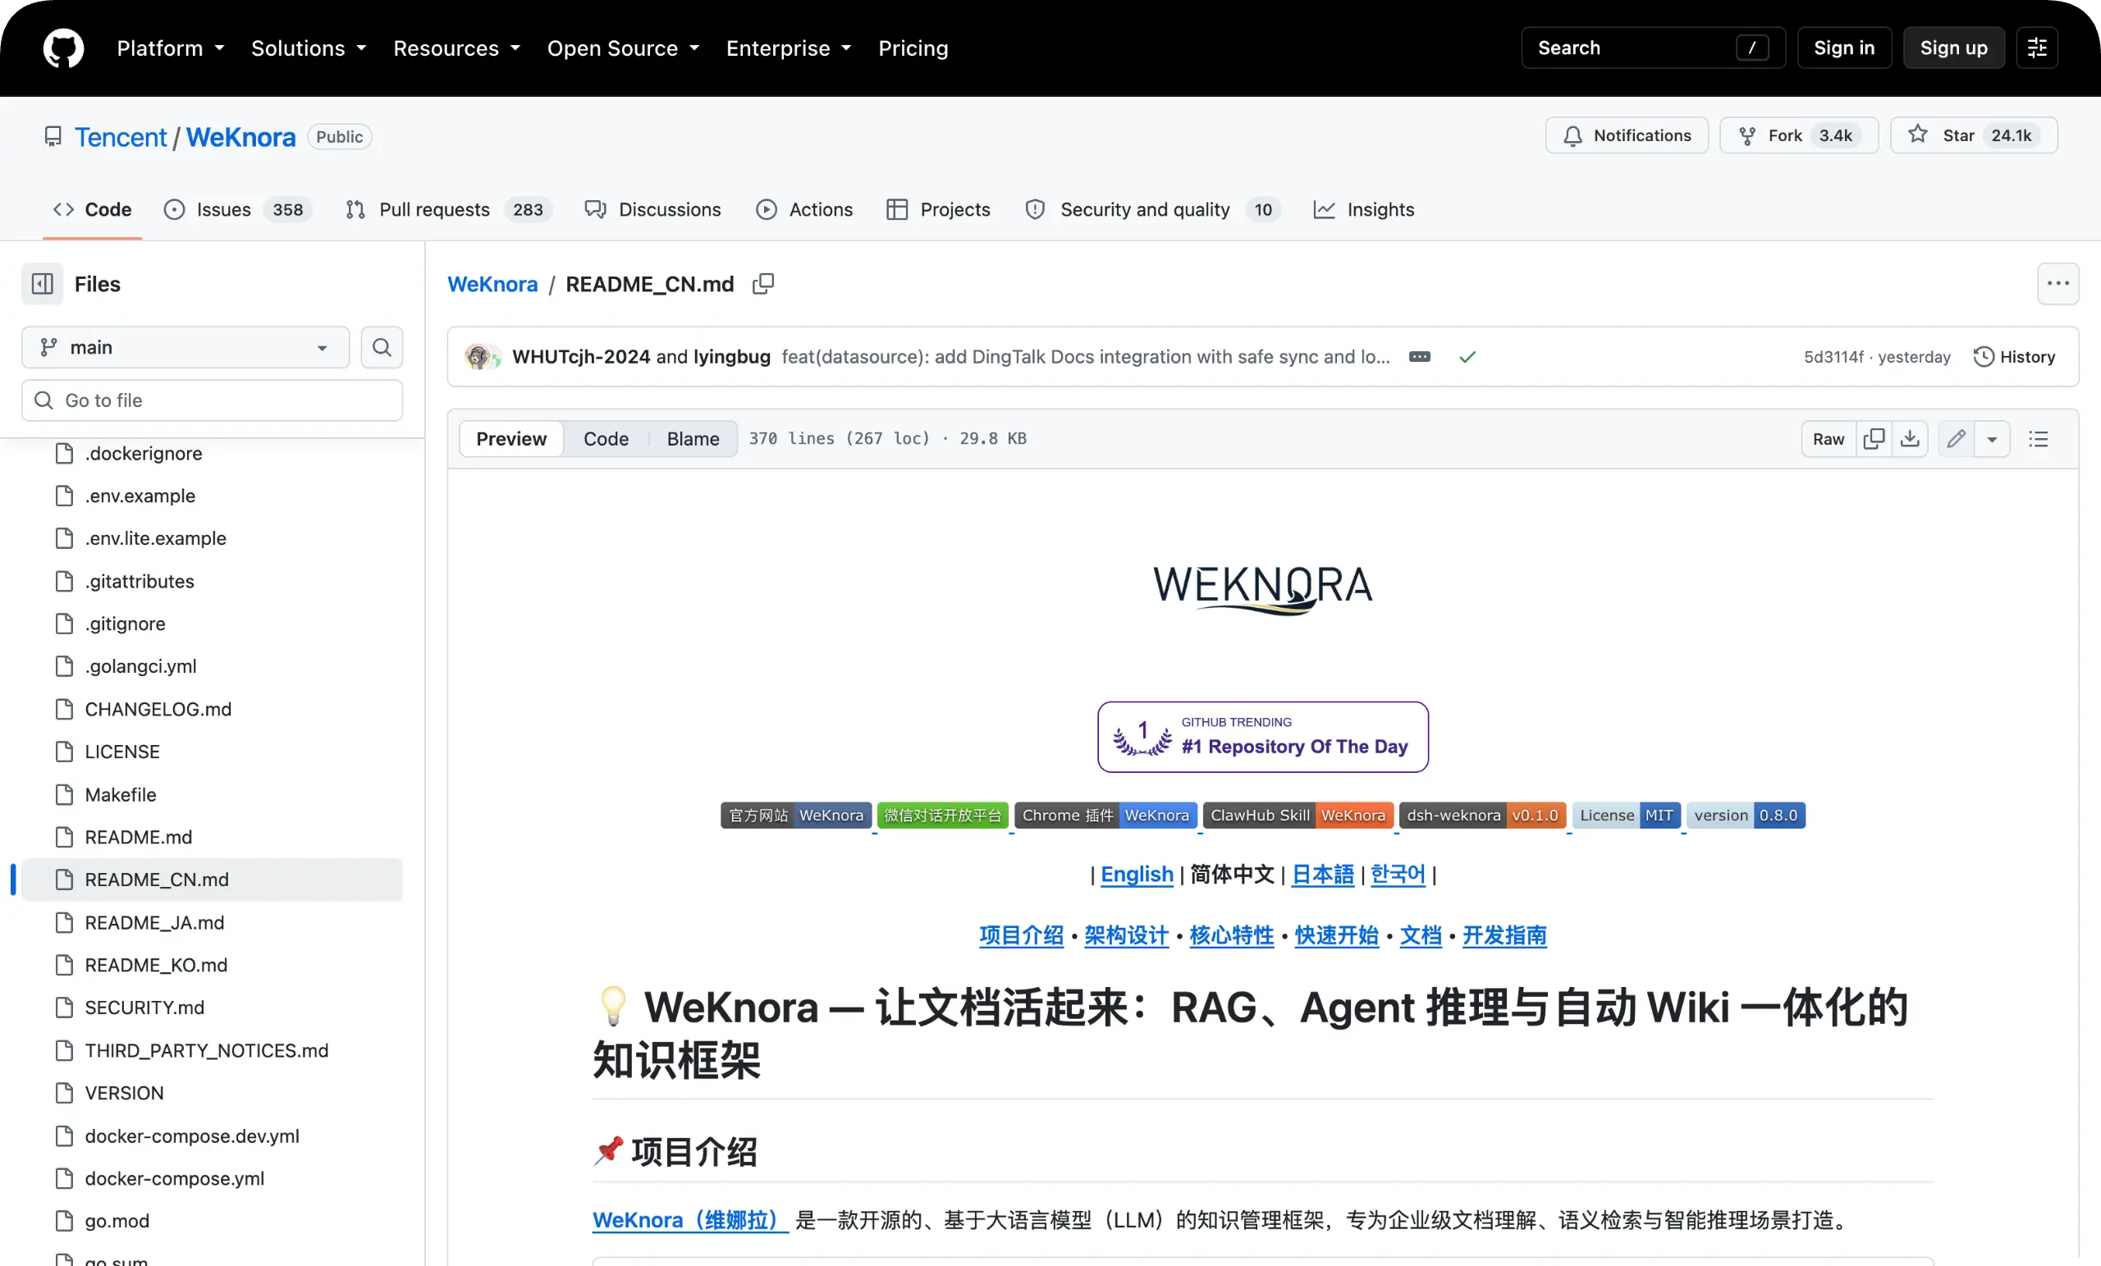Click the GitHub Trending #1 Repository badge

tap(1263, 737)
